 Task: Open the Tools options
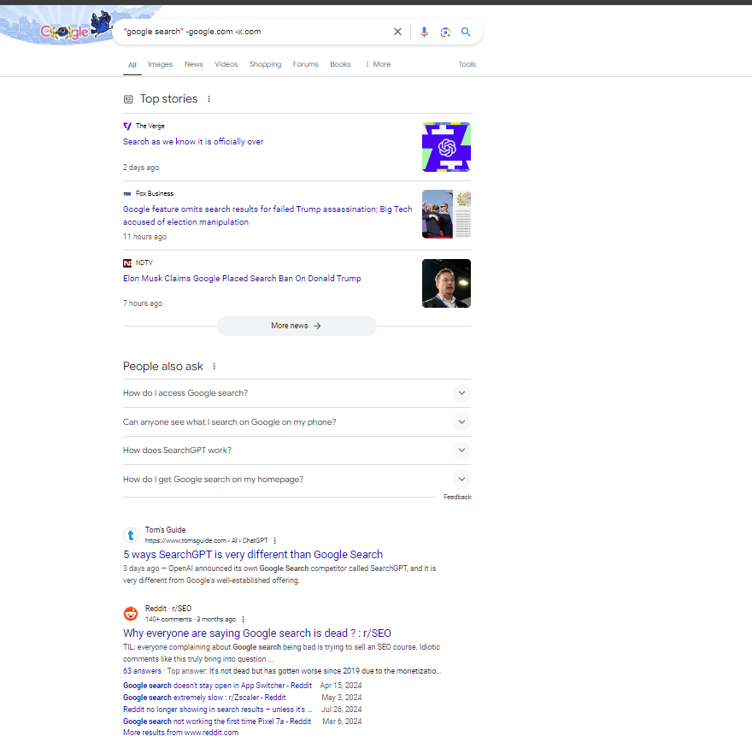tap(467, 64)
